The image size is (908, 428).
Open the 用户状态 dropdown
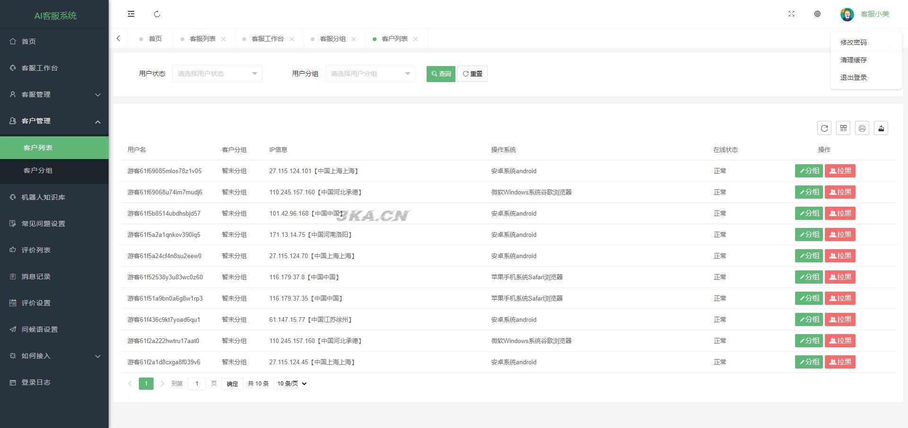point(217,74)
